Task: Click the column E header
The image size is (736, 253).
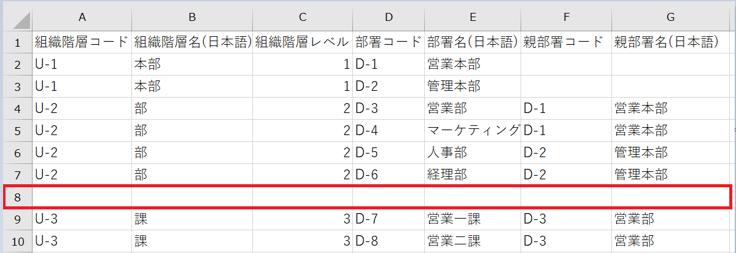Action: 472,18
